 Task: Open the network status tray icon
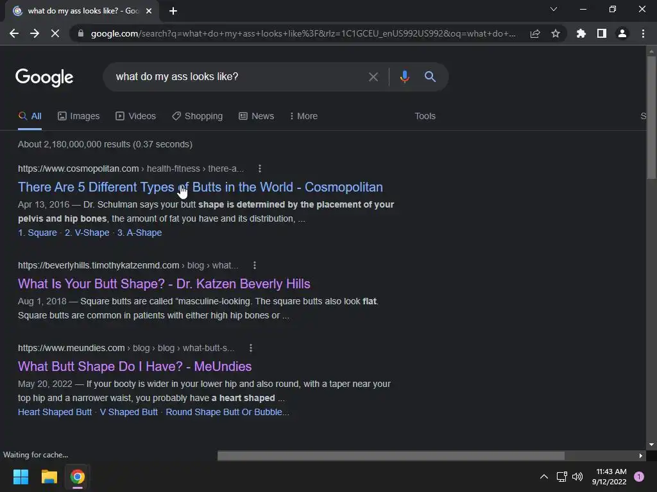561,477
